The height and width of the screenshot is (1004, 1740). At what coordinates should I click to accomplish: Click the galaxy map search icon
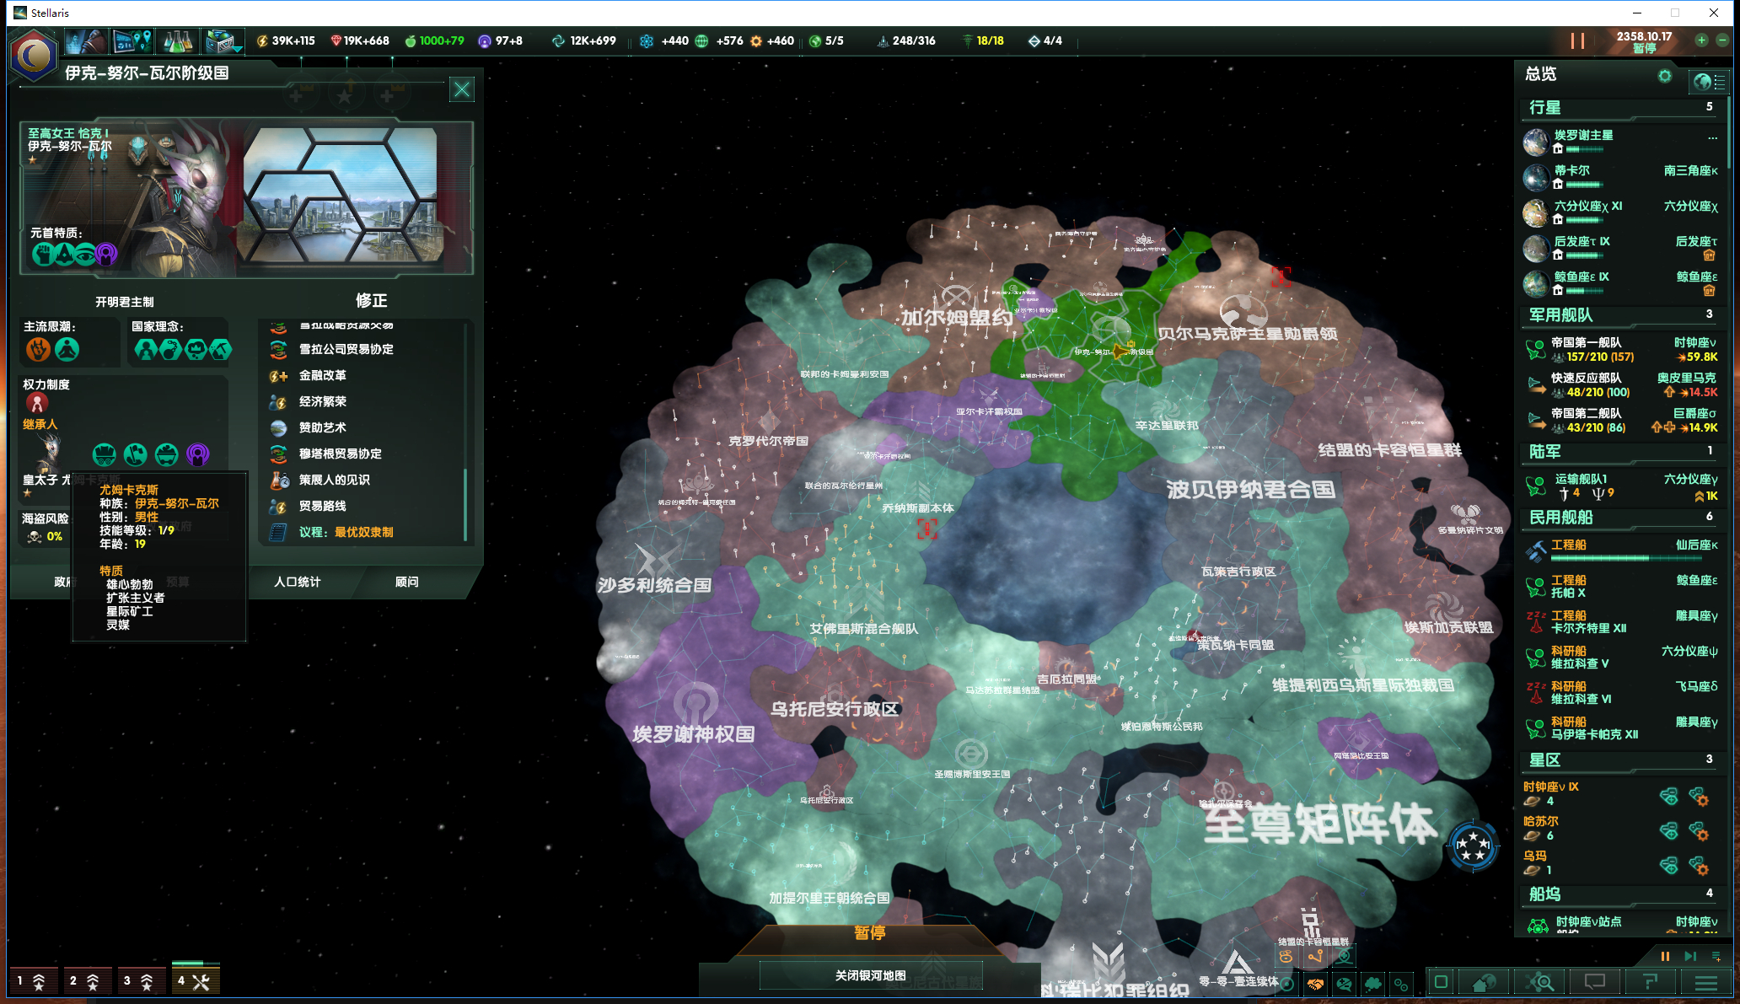coord(1539,981)
